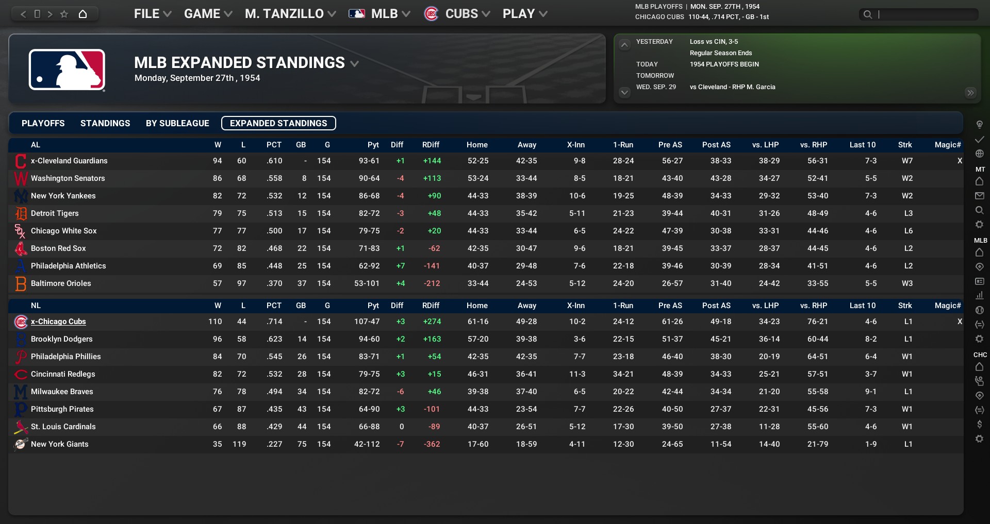Sort NL table by vs. LHP header
This screenshot has width=990, height=524.
tap(765, 306)
